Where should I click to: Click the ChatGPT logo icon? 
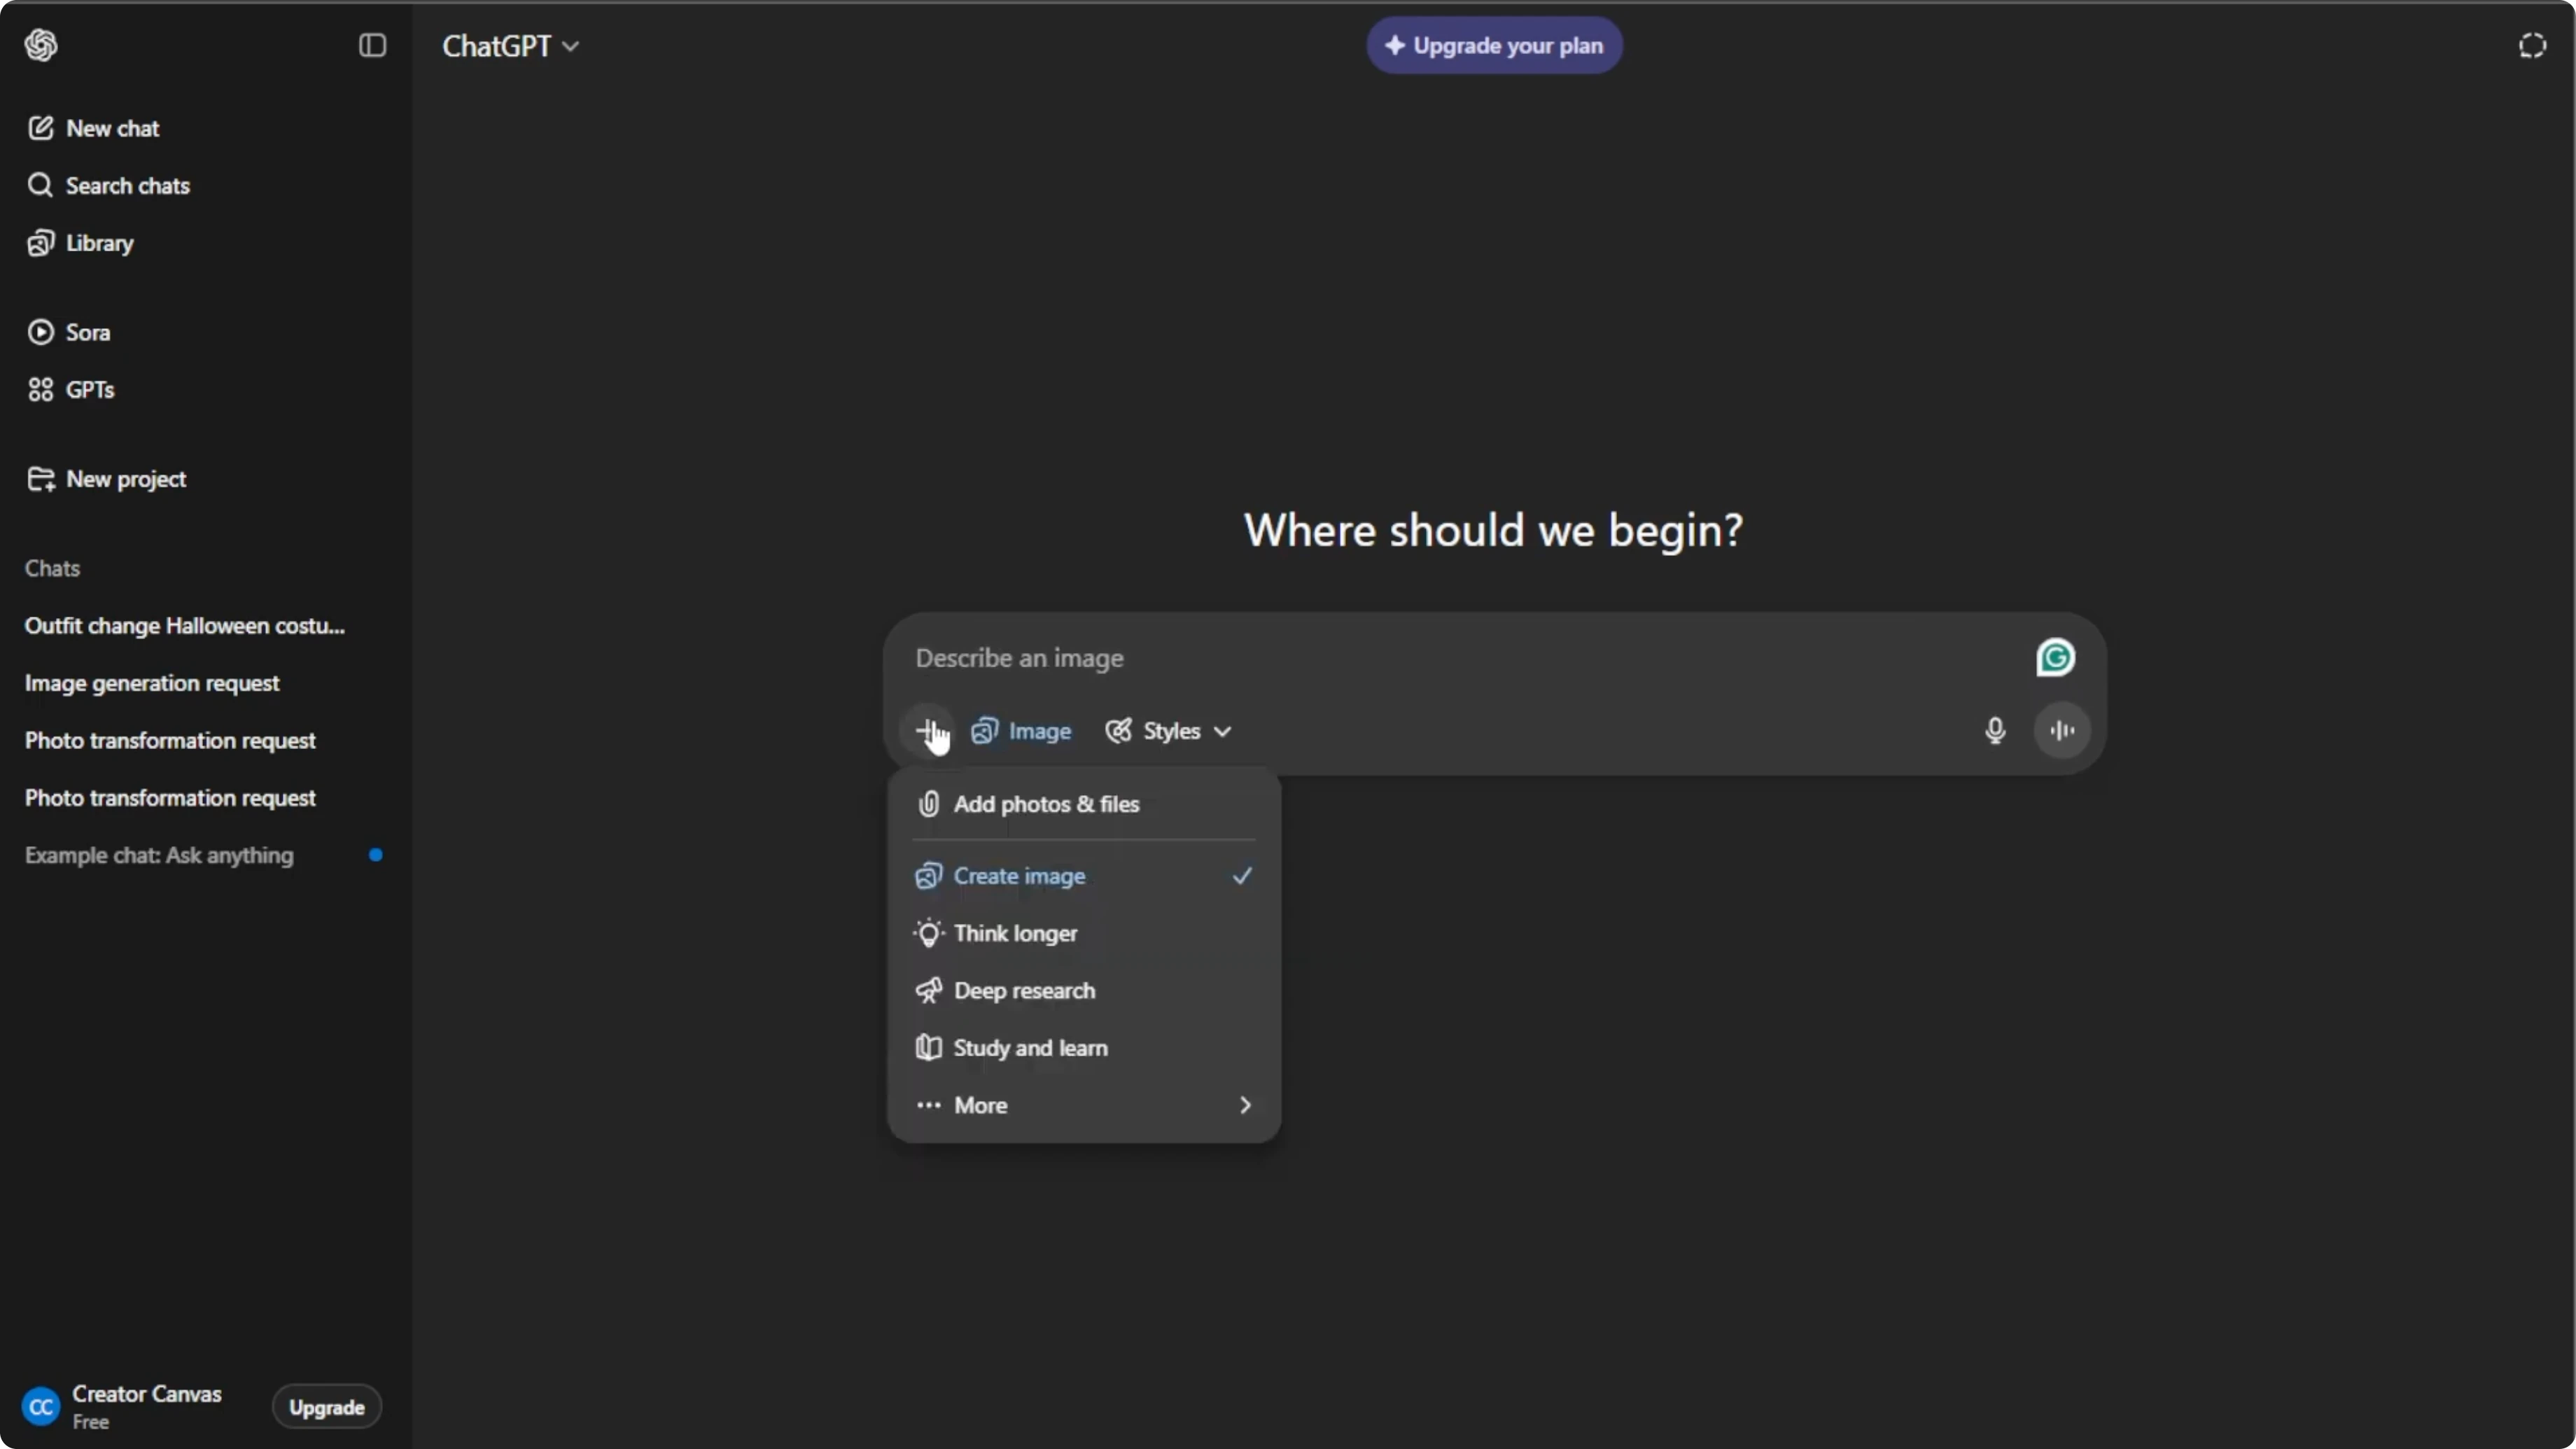coord(41,45)
